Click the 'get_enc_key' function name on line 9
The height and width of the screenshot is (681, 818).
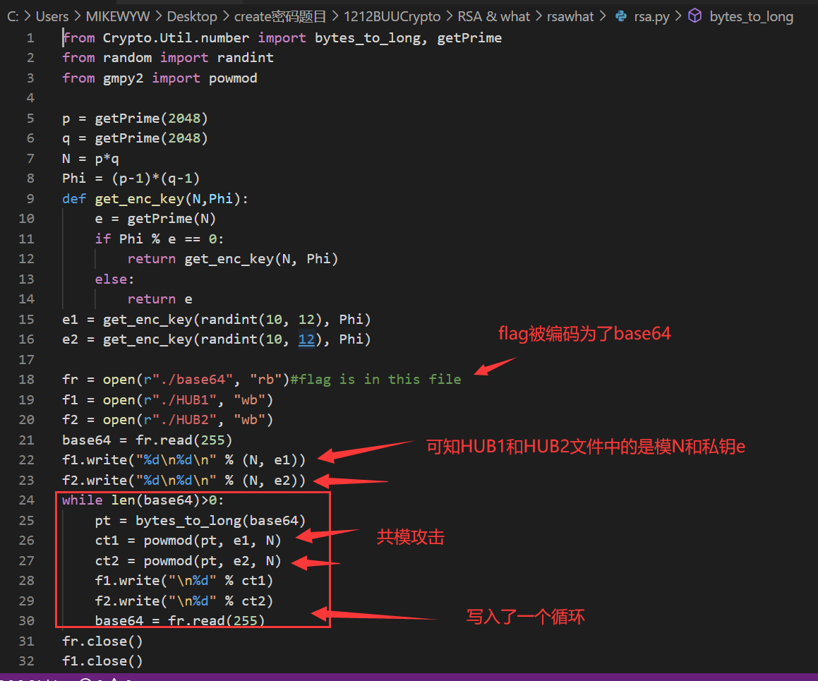(139, 199)
